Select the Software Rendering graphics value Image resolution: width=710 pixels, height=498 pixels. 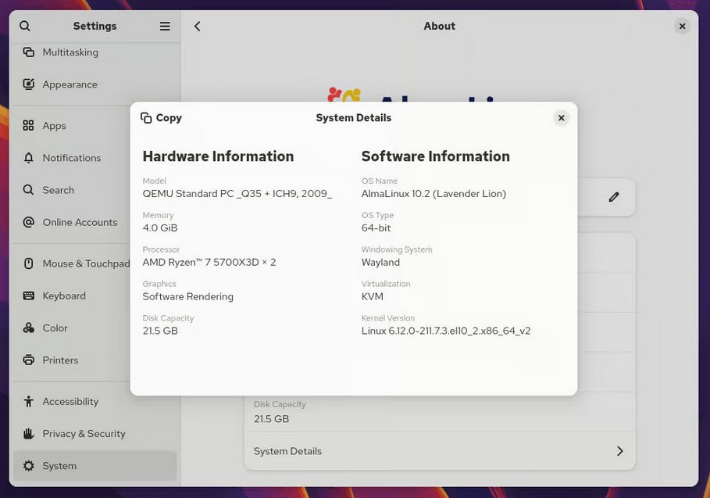tap(188, 296)
